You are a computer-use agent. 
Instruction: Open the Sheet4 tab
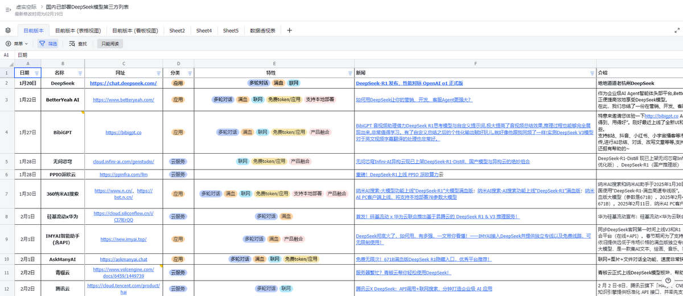click(204, 31)
